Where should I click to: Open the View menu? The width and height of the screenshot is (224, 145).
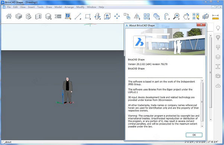click(23, 7)
